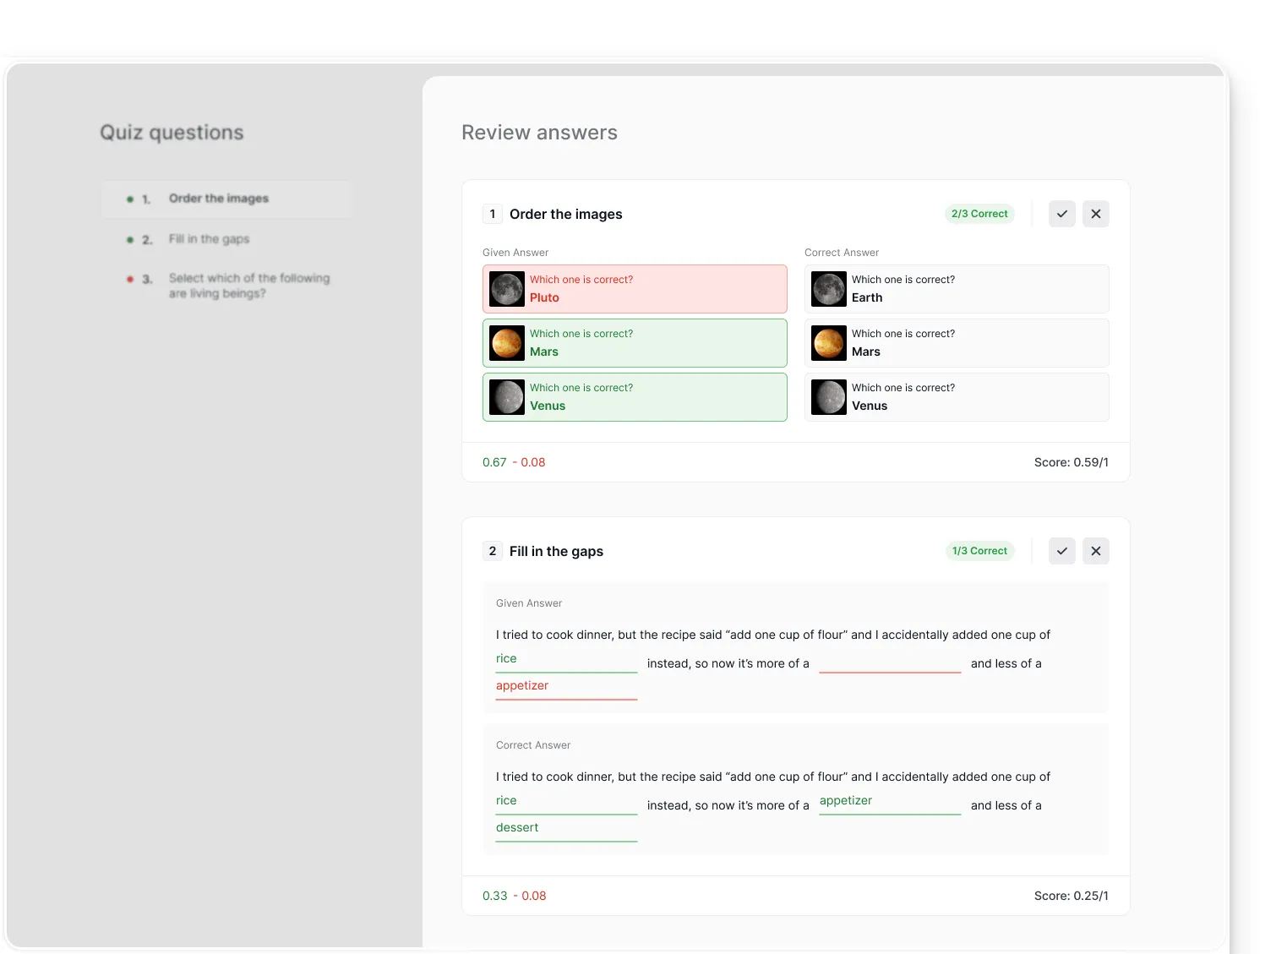
Task: Click the correct answer Venus card
Action: point(957,397)
